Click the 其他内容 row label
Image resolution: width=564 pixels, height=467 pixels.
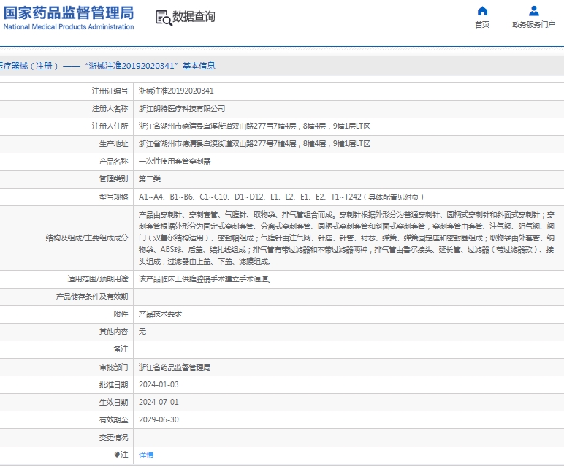tap(114, 331)
